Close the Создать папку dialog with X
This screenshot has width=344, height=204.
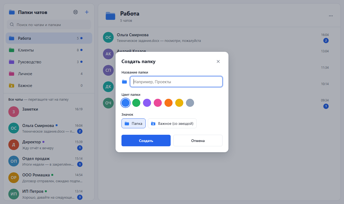pos(218,61)
